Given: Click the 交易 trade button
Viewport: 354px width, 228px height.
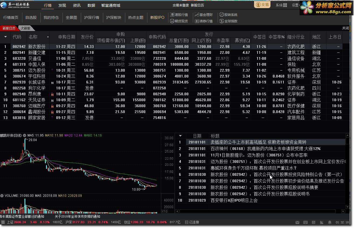Looking at the screenshot, I should click(x=262, y=5).
